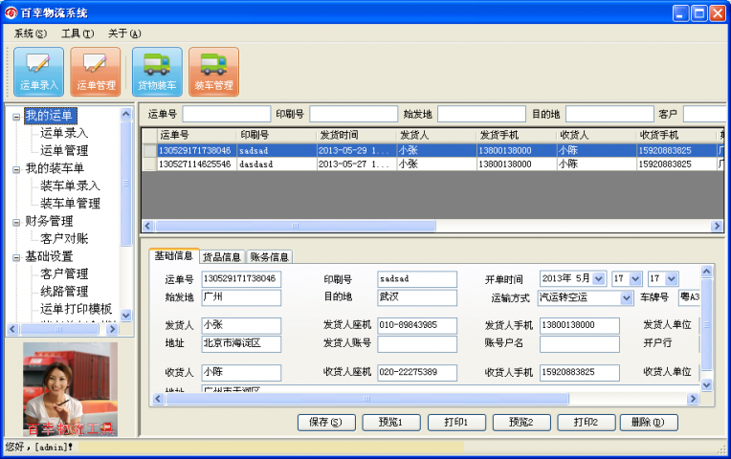
Task: Select 客户对账 in the tree
Action: pos(64,239)
